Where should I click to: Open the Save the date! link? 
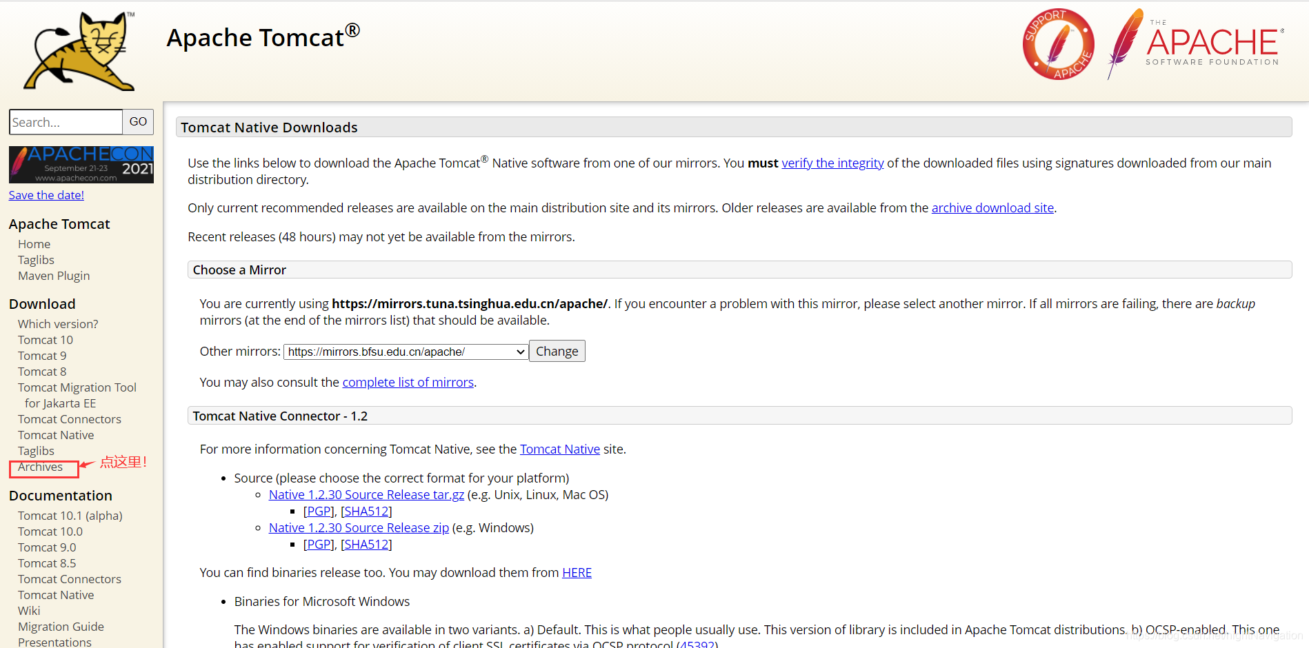46,195
